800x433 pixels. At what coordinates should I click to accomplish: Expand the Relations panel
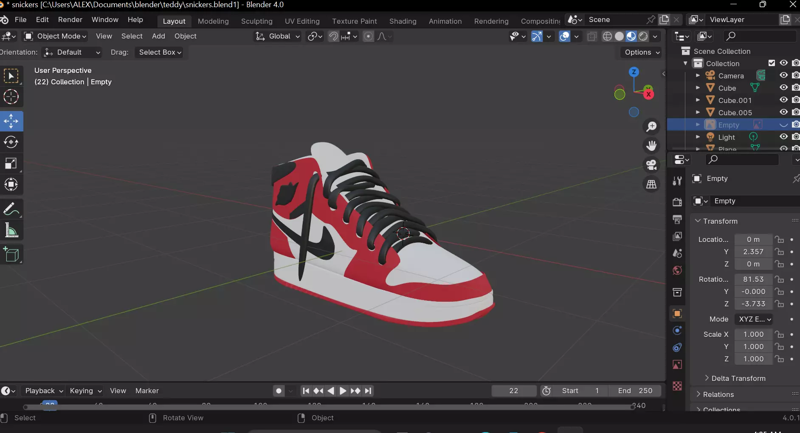point(718,394)
